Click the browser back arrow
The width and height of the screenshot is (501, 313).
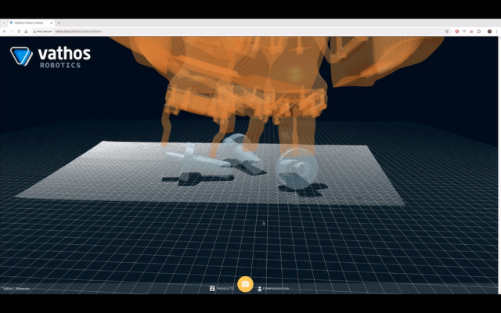pyautogui.click(x=4, y=31)
